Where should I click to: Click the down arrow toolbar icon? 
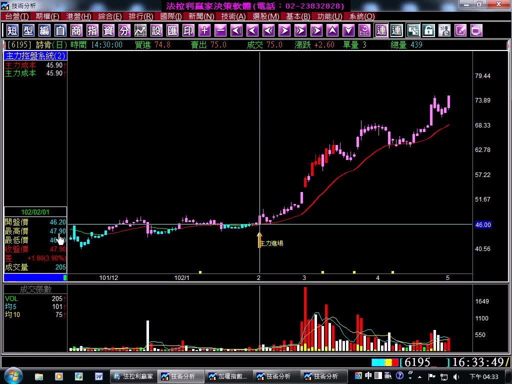348,30
